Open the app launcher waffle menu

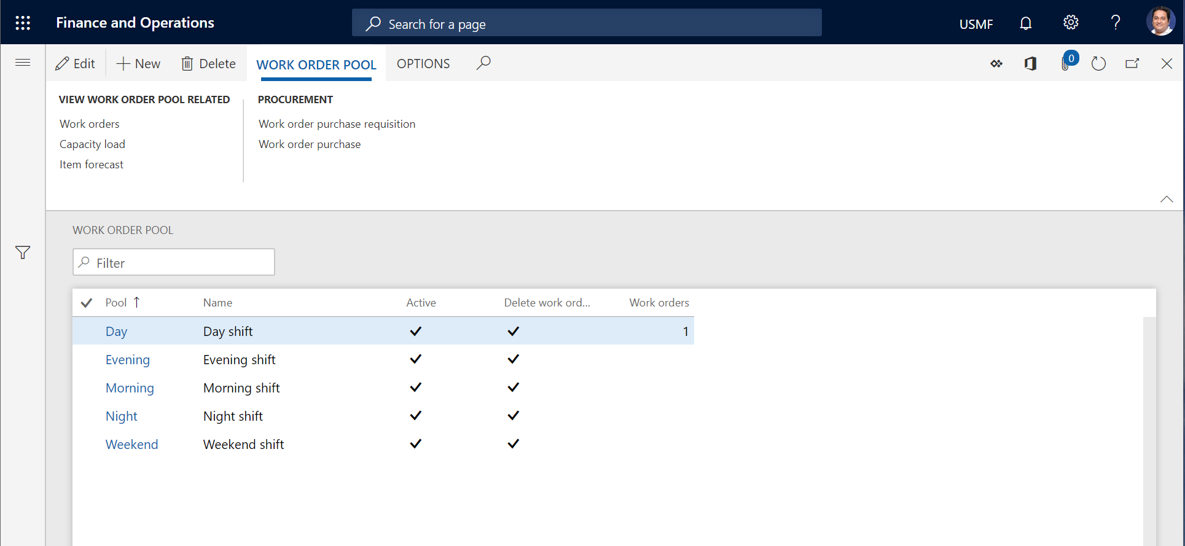pos(23,23)
